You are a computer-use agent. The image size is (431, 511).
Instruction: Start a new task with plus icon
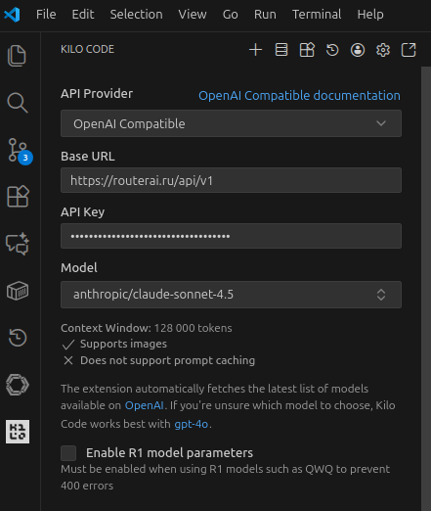255,50
